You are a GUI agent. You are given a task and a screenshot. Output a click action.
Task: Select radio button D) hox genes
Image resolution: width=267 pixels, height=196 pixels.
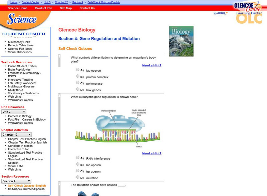click(78, 89)
